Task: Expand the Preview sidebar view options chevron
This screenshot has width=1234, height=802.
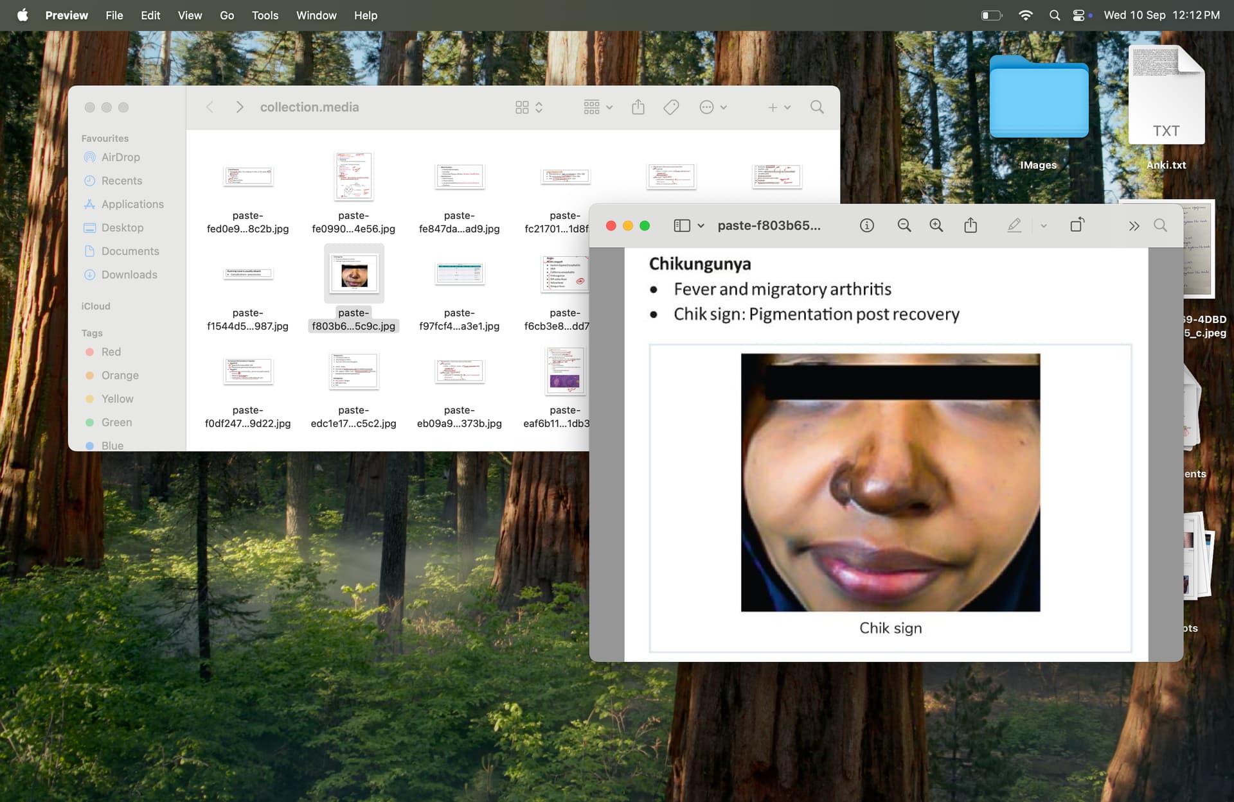Action: coord(701,226)
